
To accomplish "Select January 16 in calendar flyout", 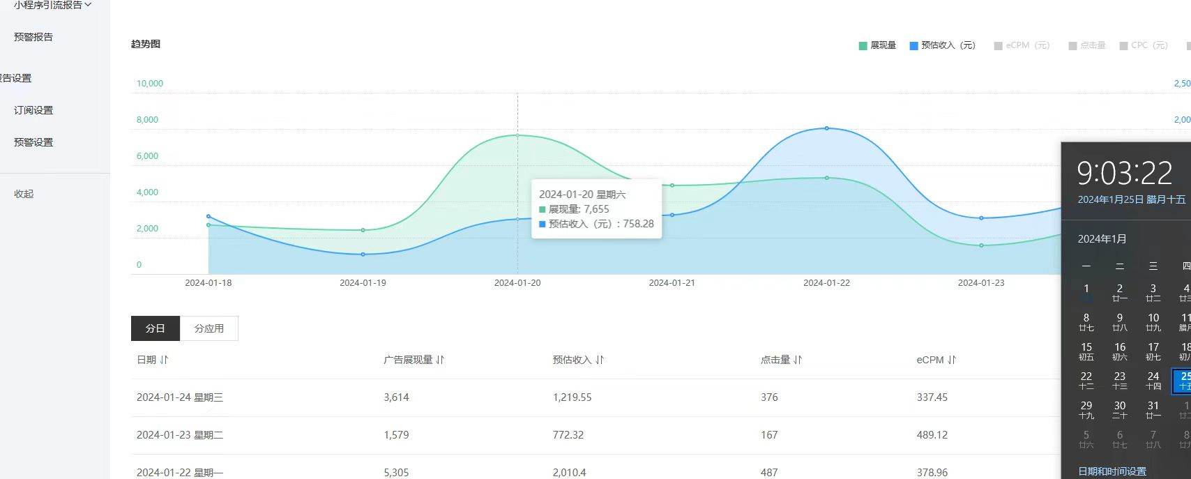I will click(1120, 351).
